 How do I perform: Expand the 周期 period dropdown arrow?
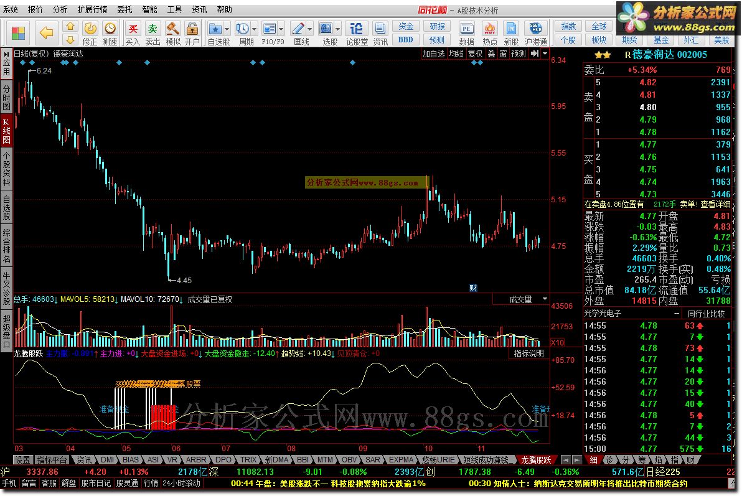tap(255, 29)
